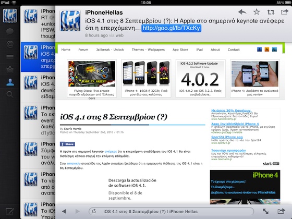Open the Jailbreak - Unlock menu item

coord(110,50)
